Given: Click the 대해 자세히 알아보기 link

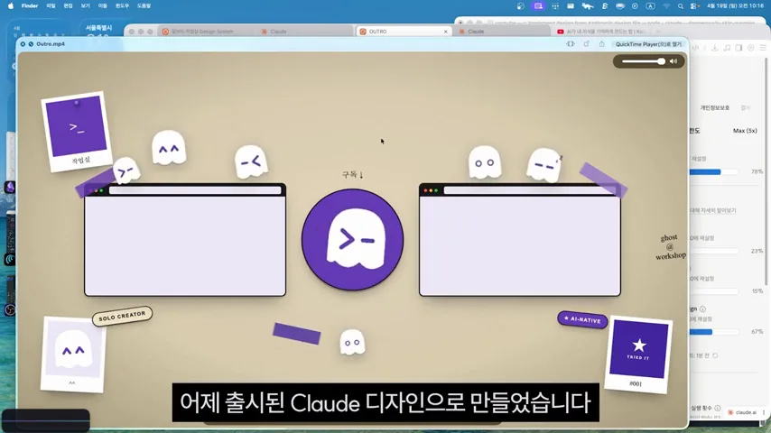Looking at the screenshot, I should (712, 210).
